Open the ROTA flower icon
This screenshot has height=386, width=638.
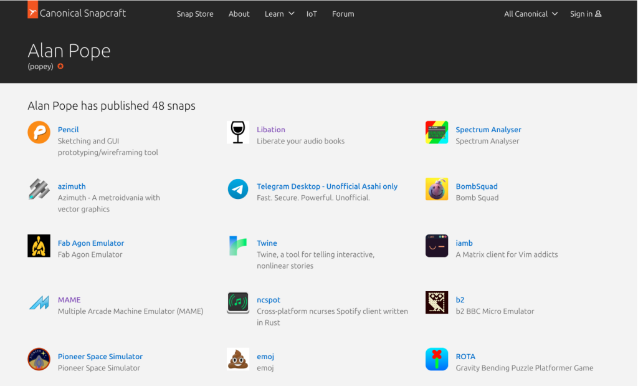click(x=437, y=359)
